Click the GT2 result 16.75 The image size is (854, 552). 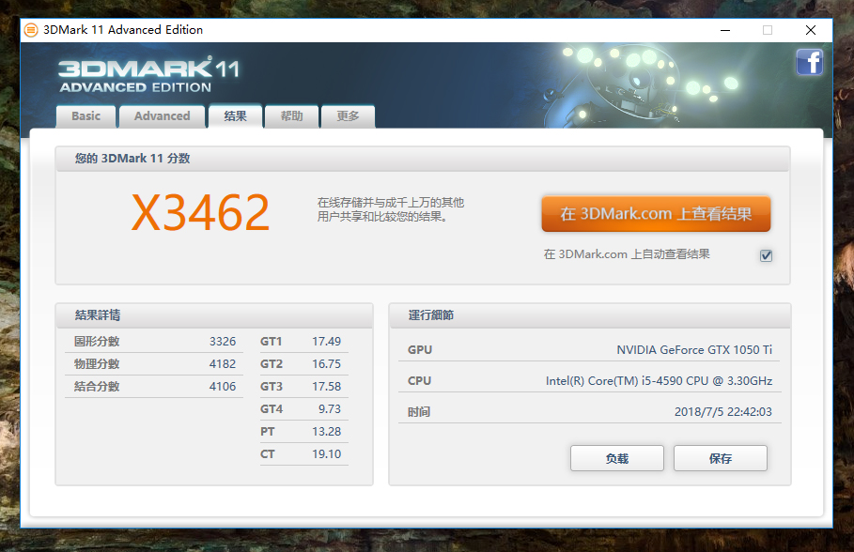pyautogui.click(x=326, y=363)
